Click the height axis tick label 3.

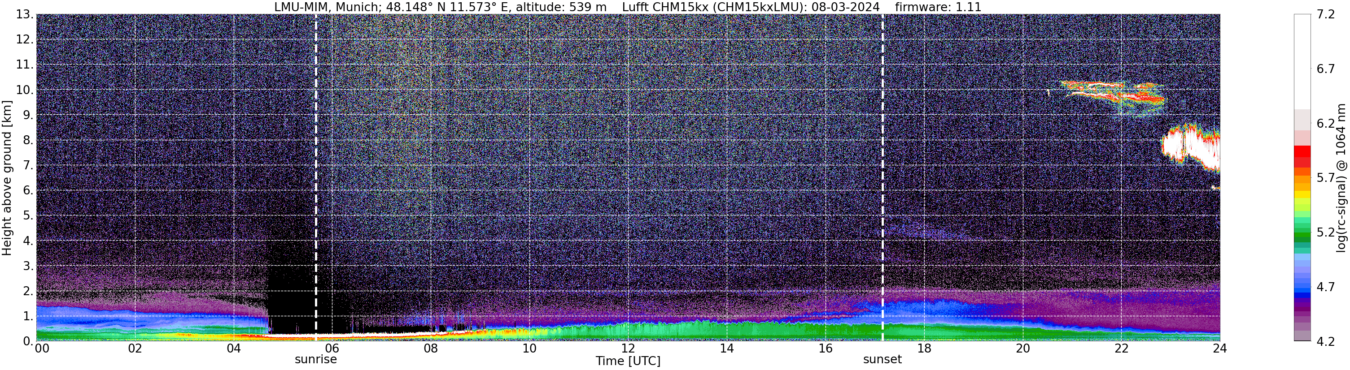[28, 266]
